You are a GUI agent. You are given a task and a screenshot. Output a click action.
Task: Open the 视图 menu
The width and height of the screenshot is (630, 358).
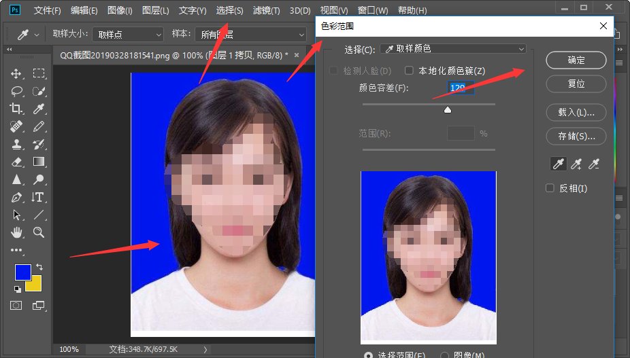click(x=334, y=10)
